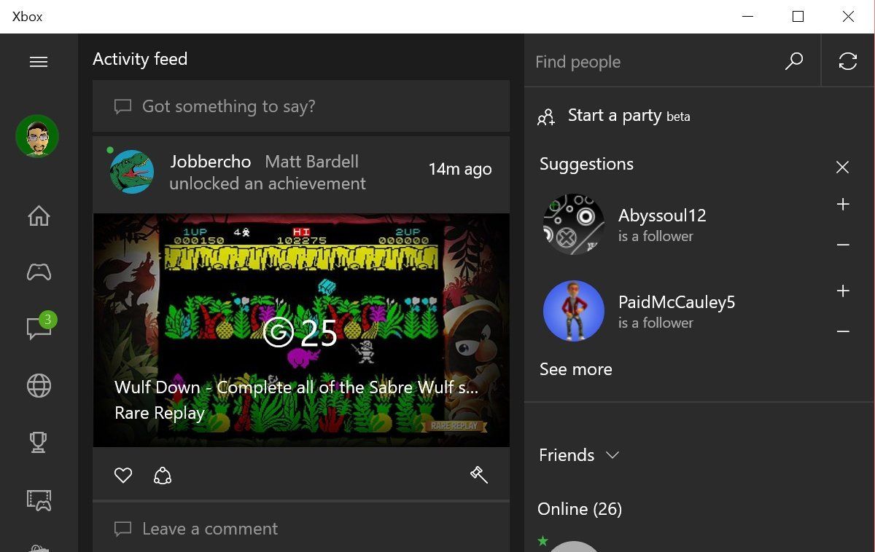This screenshot has width=875, height=552.
Task: Report the post using the gavel icon
Action: (x=479, y=474)
